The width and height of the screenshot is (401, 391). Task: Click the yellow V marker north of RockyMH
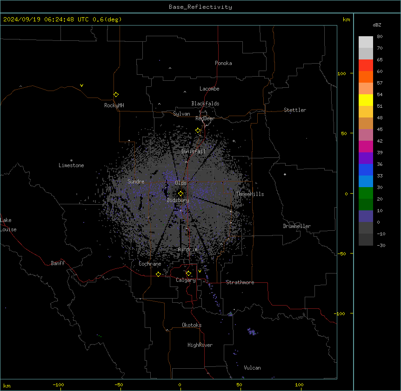[81, 85]
